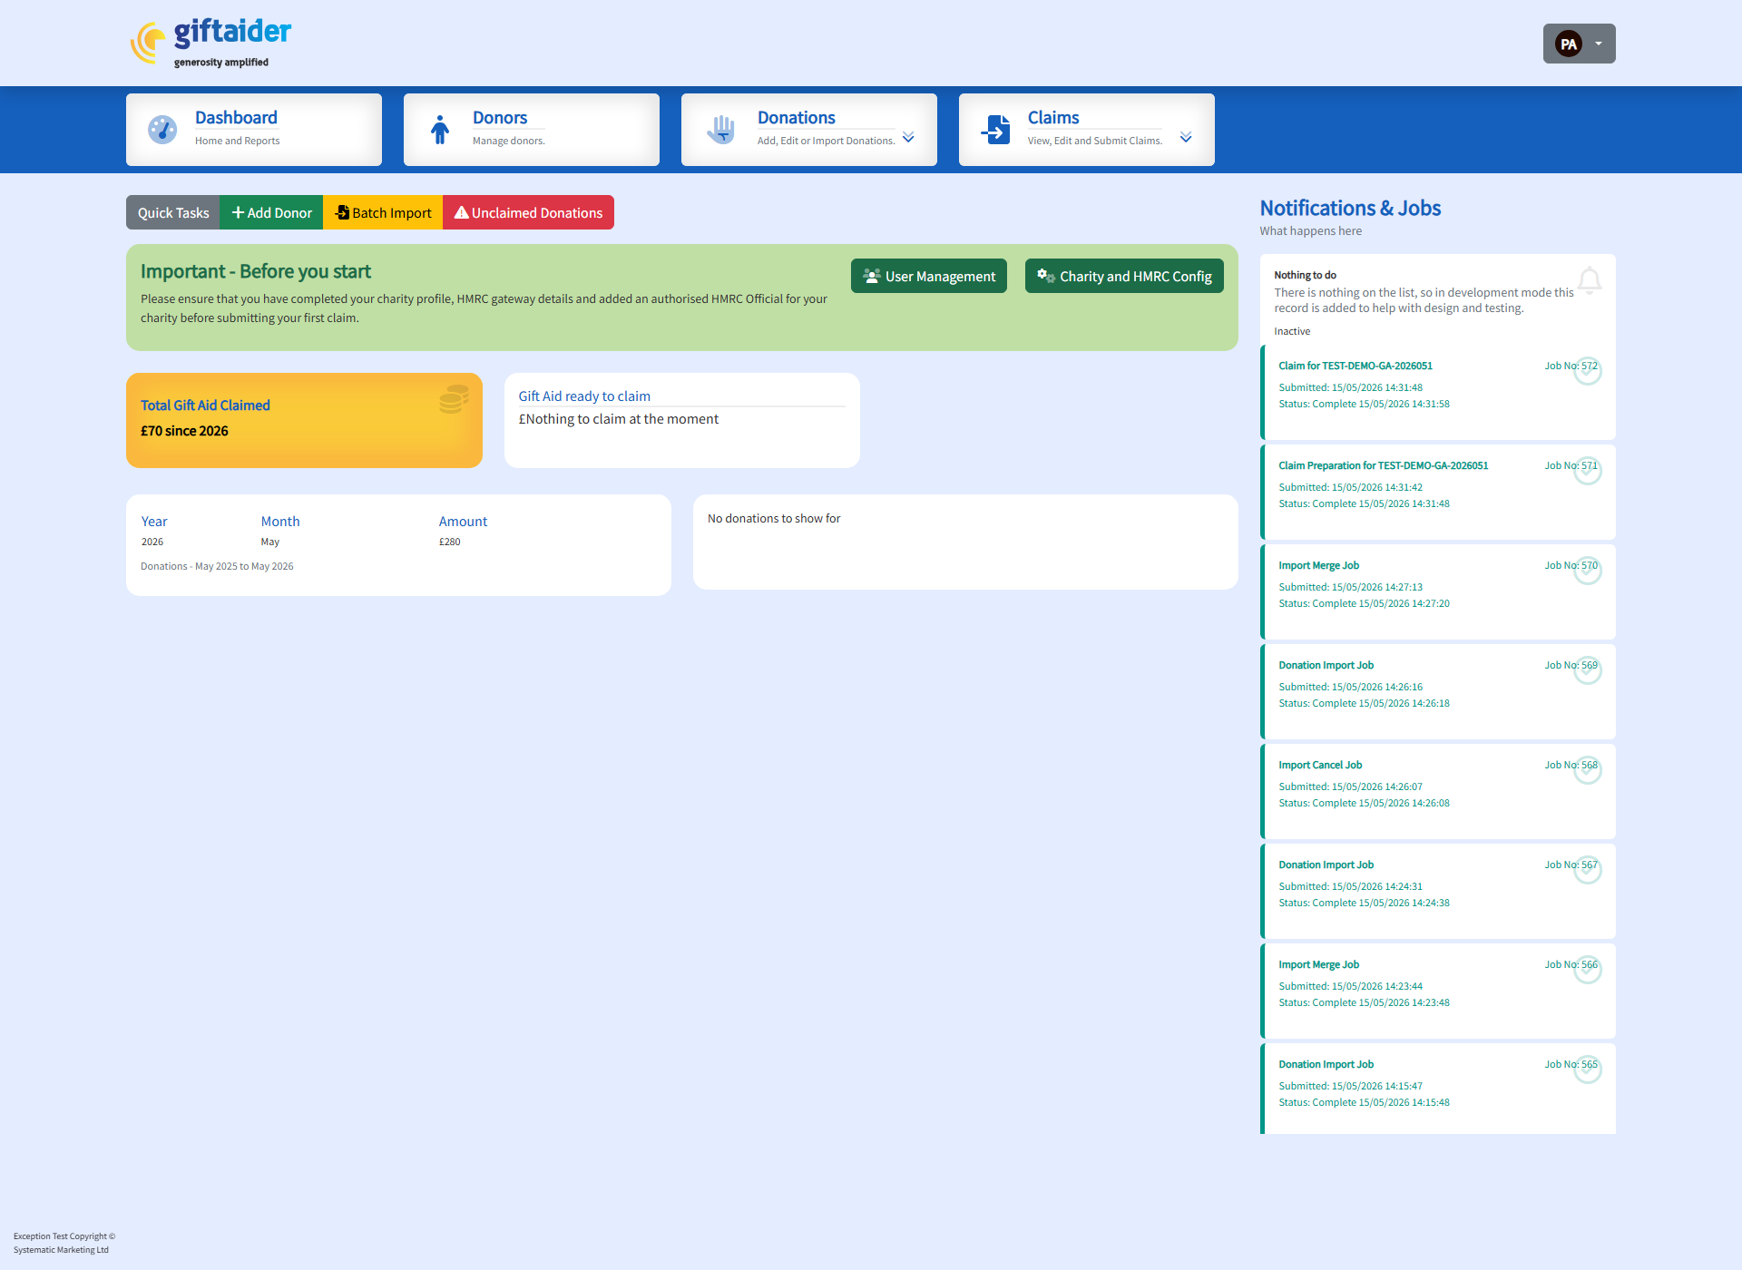This screenshot has width=1742, height=1270.
Task: Open Import Merge Job number 566
Action: coord(1438,992)
